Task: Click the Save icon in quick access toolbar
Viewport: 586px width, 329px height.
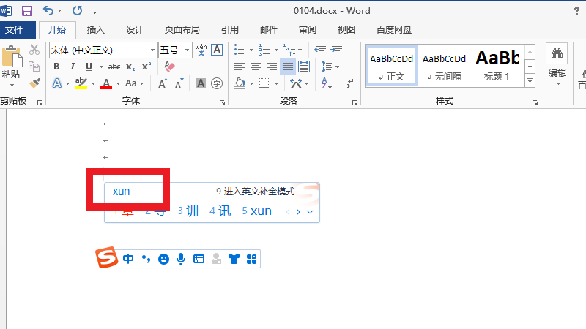Action: (27, 11)
